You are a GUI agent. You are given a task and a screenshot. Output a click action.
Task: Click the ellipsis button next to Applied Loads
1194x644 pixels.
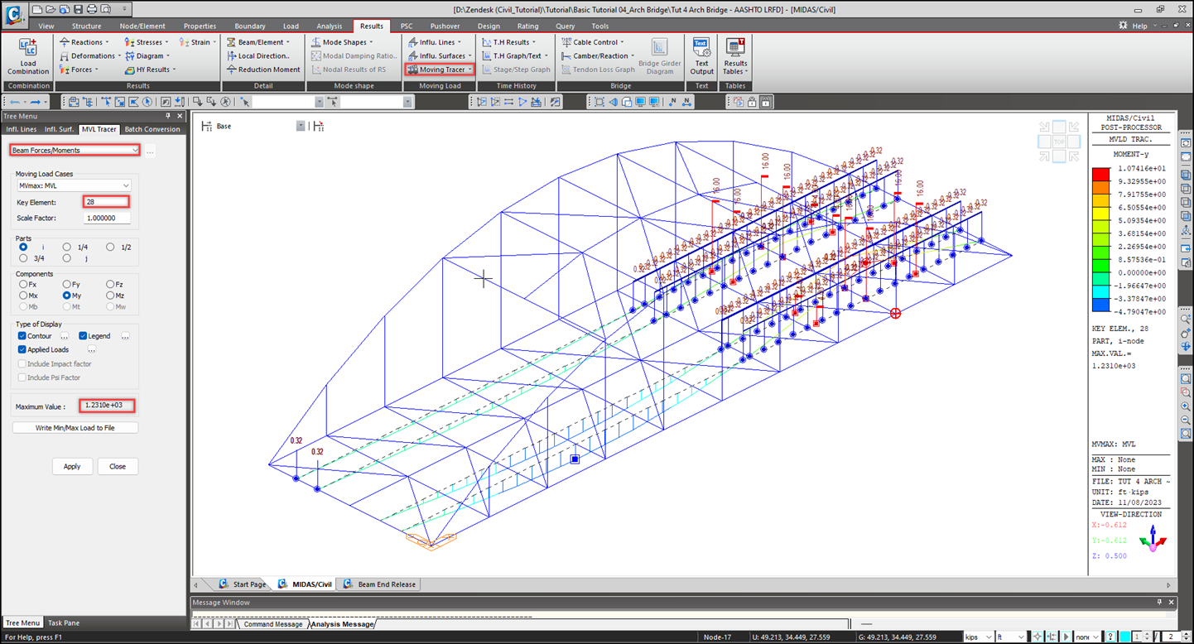tap(92, 349)
